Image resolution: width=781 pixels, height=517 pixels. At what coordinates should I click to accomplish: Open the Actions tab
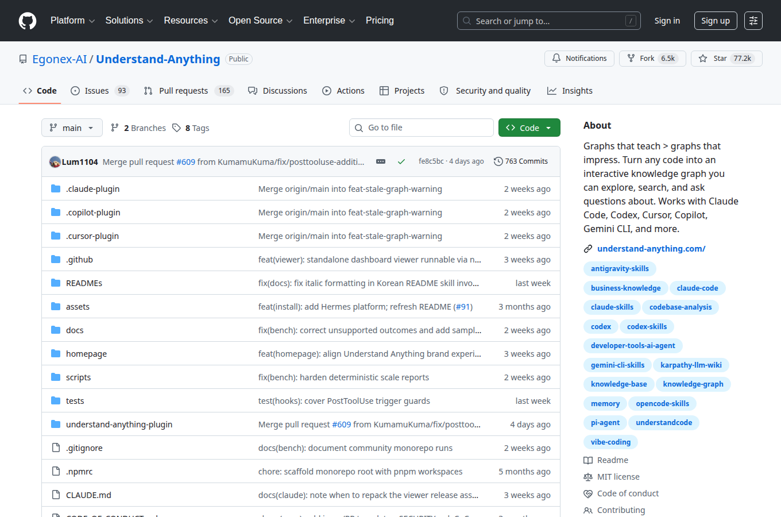[343, 91]
